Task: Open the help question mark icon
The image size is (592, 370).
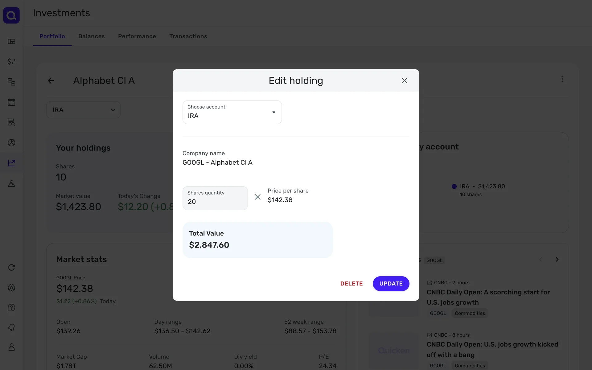Action: pos(11,308)
